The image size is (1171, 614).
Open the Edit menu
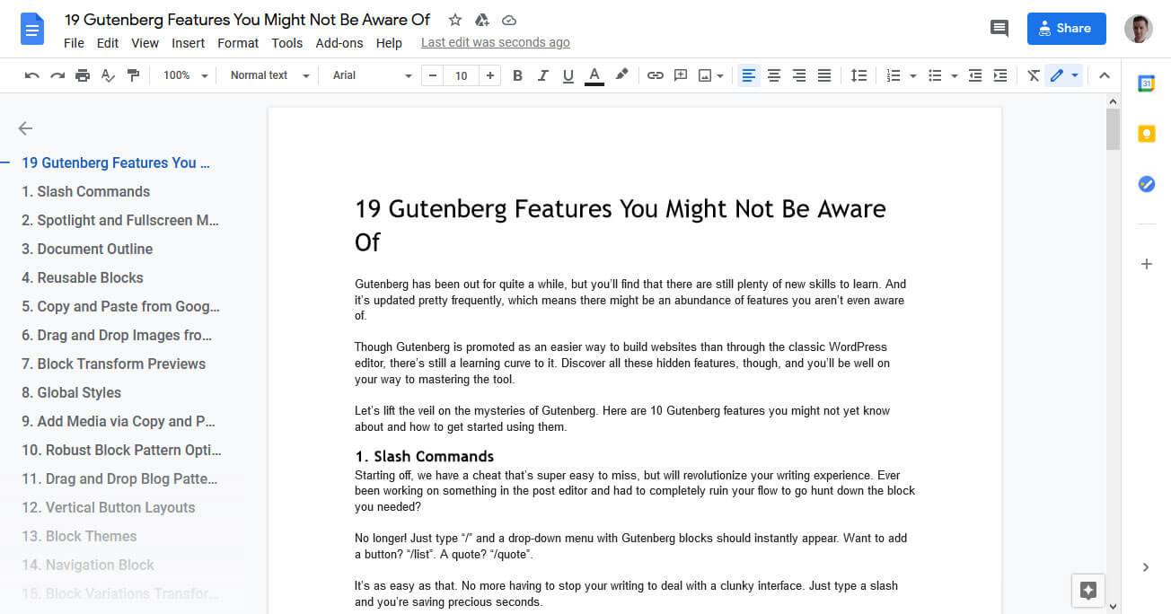(x=108, y=43)
